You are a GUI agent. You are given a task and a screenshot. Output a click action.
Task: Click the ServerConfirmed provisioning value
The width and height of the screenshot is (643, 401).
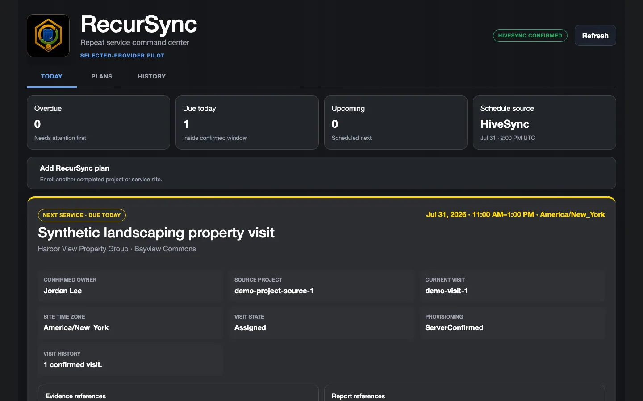(454, 327)
